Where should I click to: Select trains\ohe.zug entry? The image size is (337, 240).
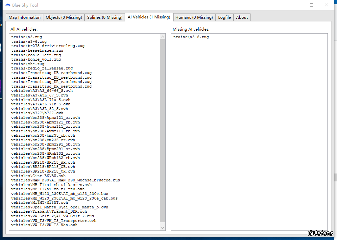[x=28, y=64]
